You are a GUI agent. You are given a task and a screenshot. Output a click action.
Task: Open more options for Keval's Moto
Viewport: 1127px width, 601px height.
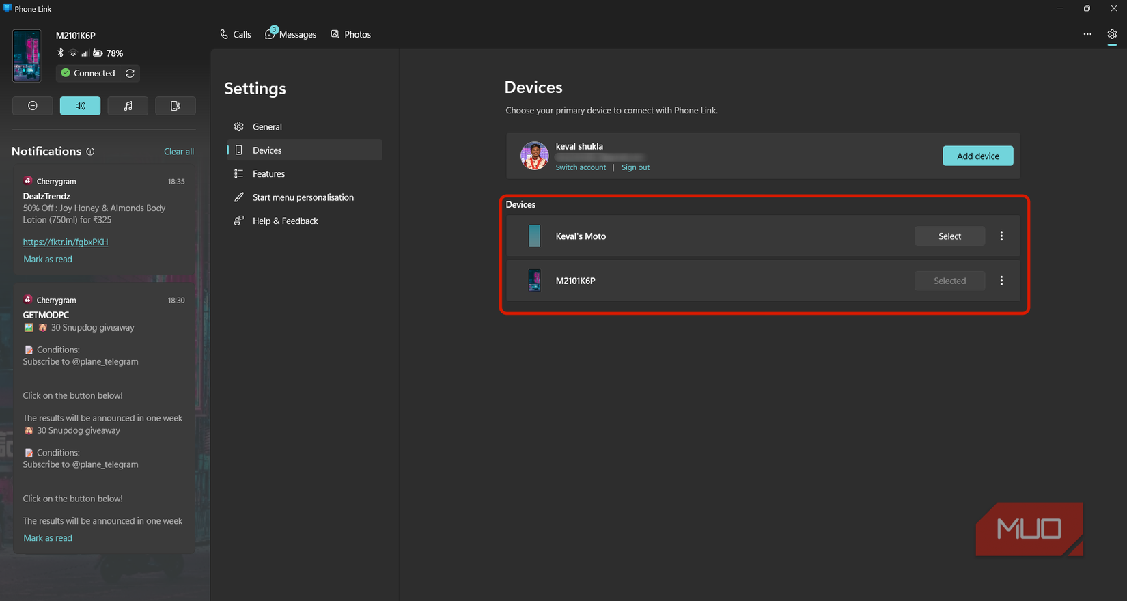tap(1001, 236)
